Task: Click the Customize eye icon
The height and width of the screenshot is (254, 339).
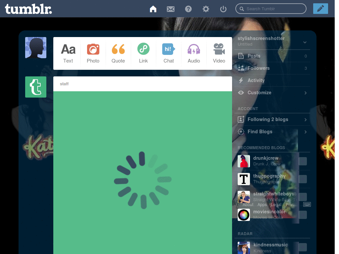Action: pyautogui.click(x=241, y=93)
